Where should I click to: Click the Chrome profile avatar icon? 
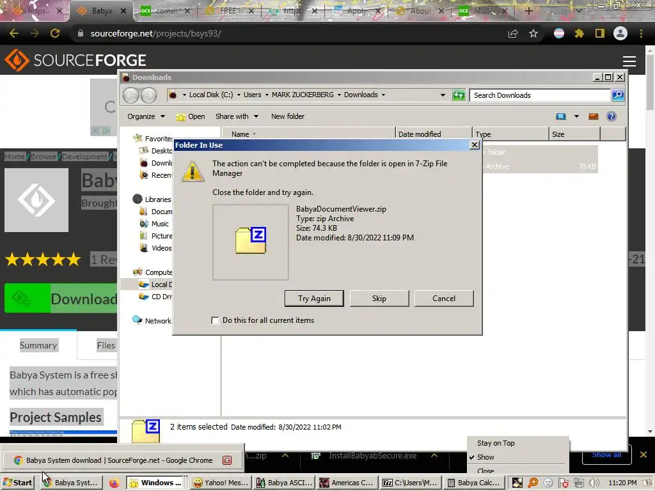point(620,33)
